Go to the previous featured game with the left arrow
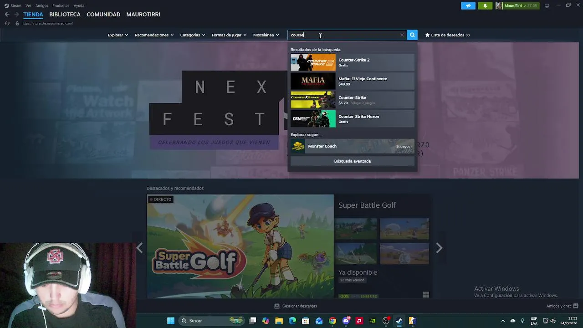The height and width of the screenshot is (328, 583). 139,248
